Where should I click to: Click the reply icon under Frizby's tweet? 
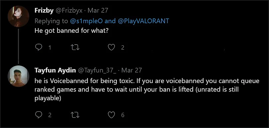39,47
